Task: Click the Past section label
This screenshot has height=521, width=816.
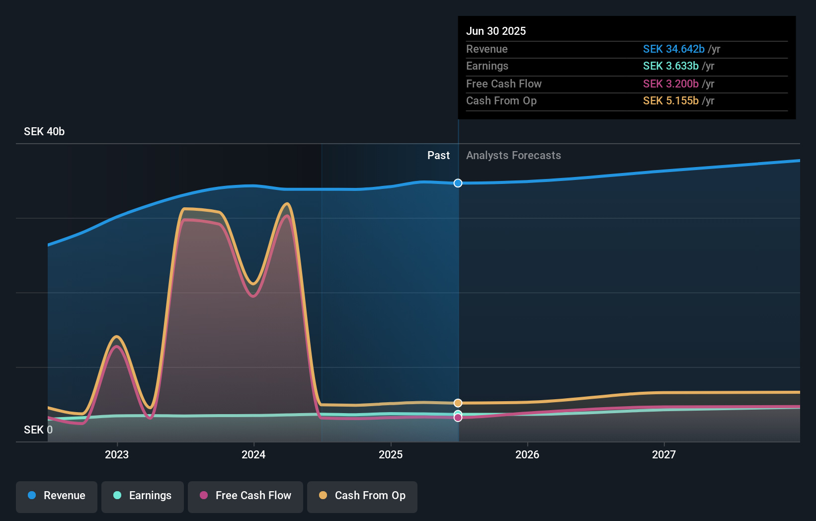Action: click(438, 155)
